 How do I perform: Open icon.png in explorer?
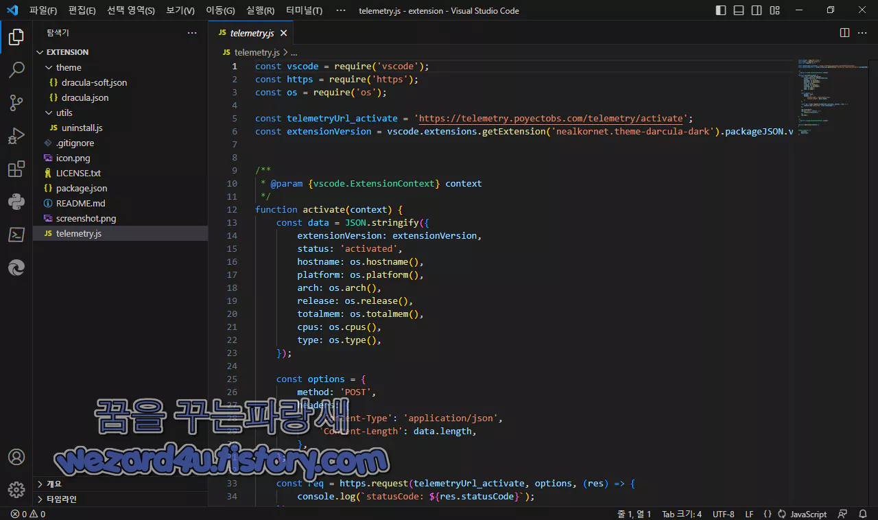click(120, 158)
